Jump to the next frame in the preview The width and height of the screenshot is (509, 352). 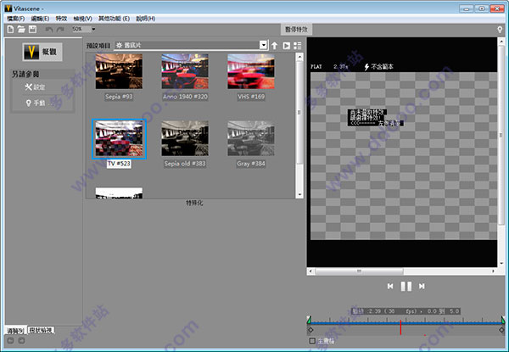[422, 286]
